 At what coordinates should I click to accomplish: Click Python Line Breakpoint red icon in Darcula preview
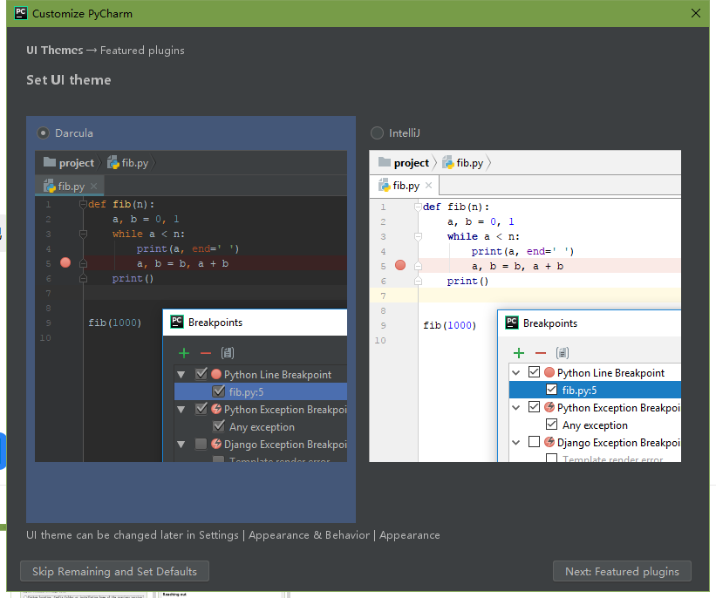point(216,374)
